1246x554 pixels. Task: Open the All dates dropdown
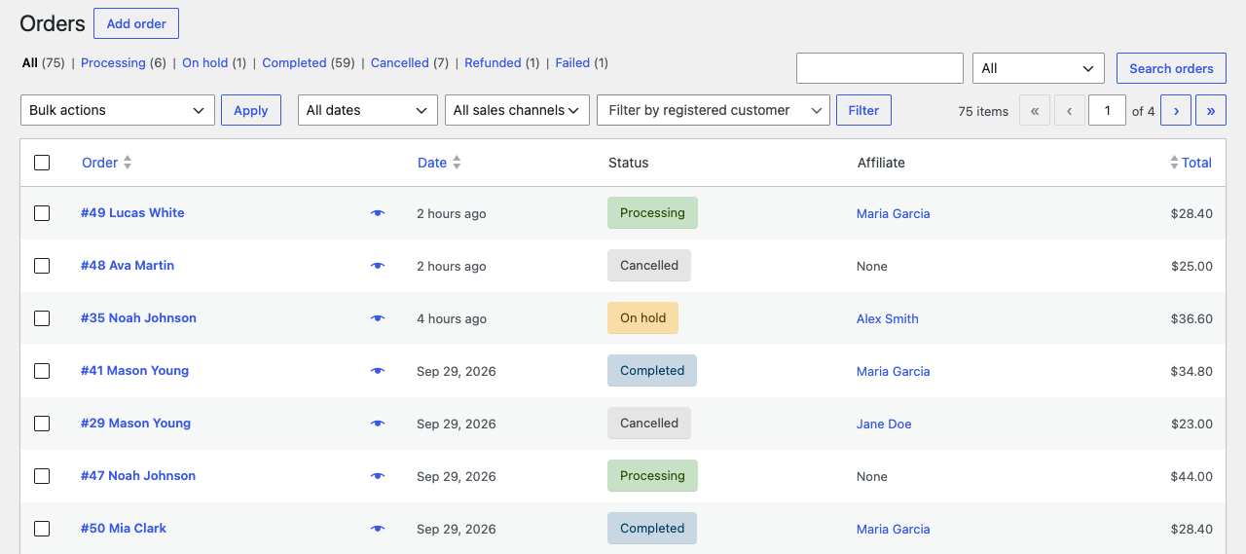click(367, 110)
